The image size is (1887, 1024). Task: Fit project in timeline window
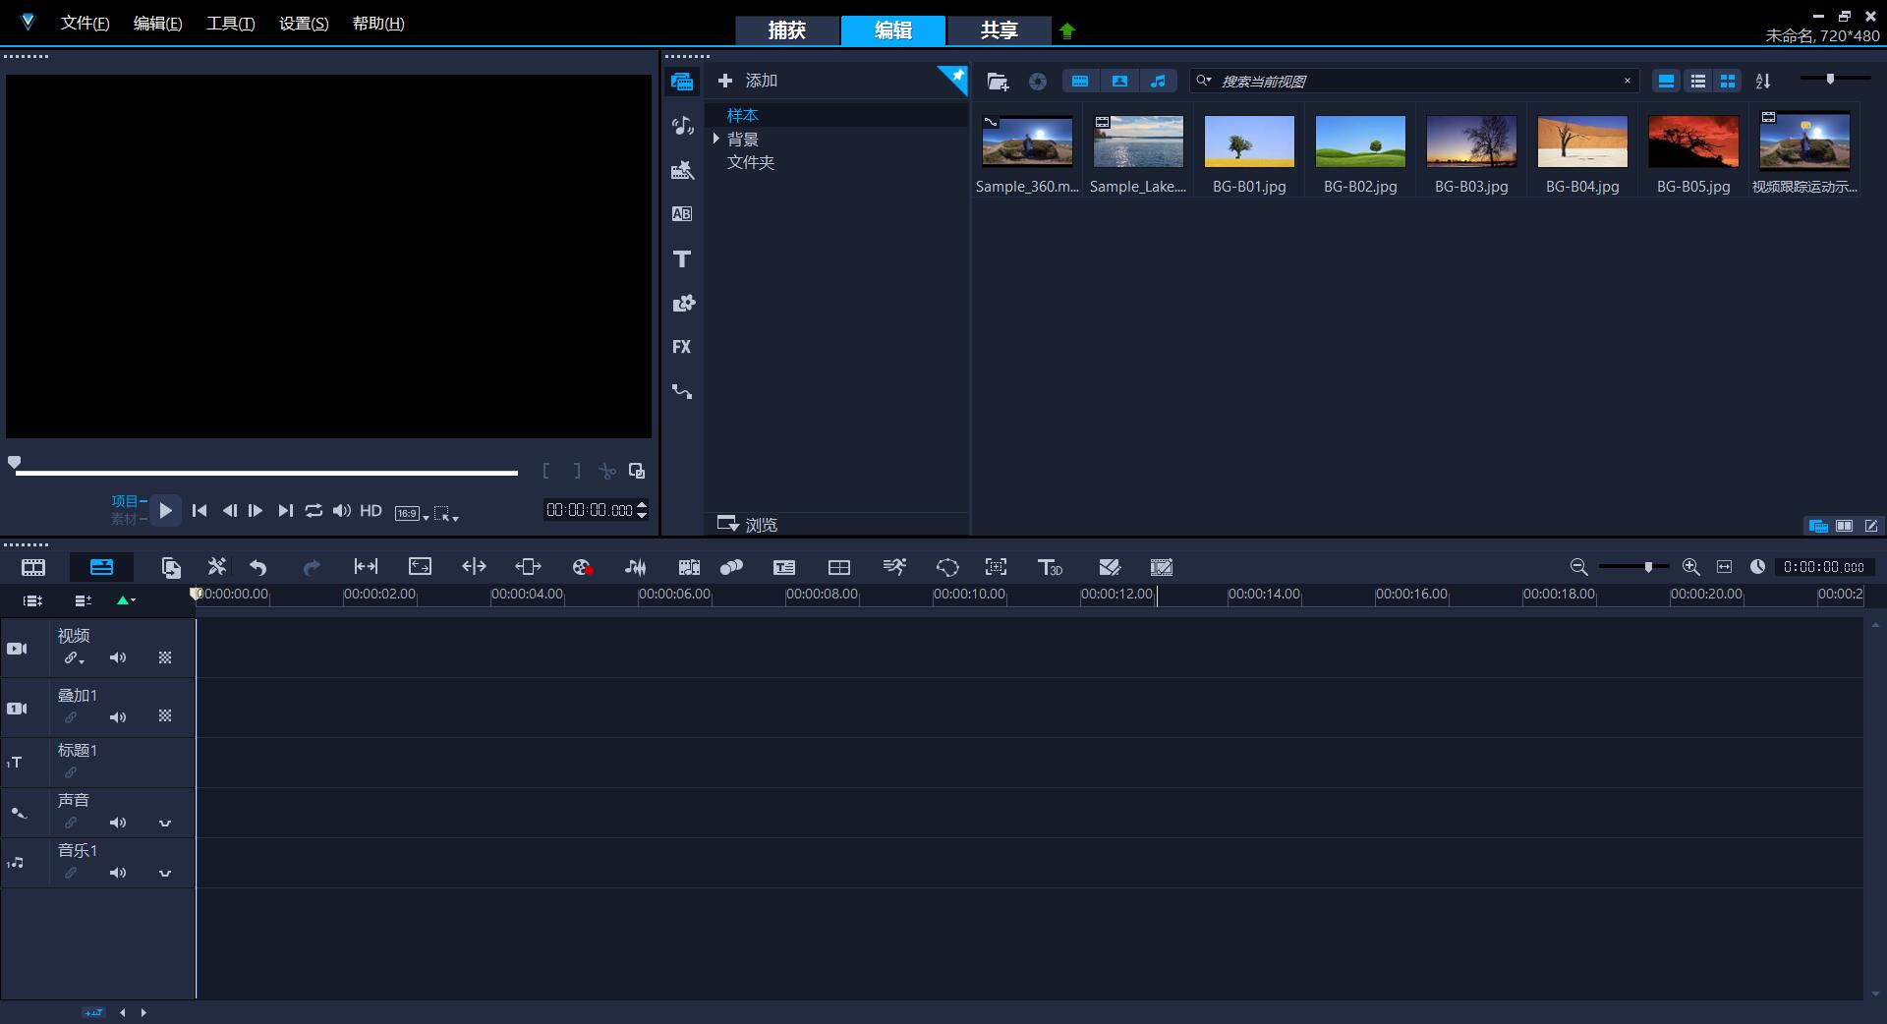click(x=1724, y=567)
